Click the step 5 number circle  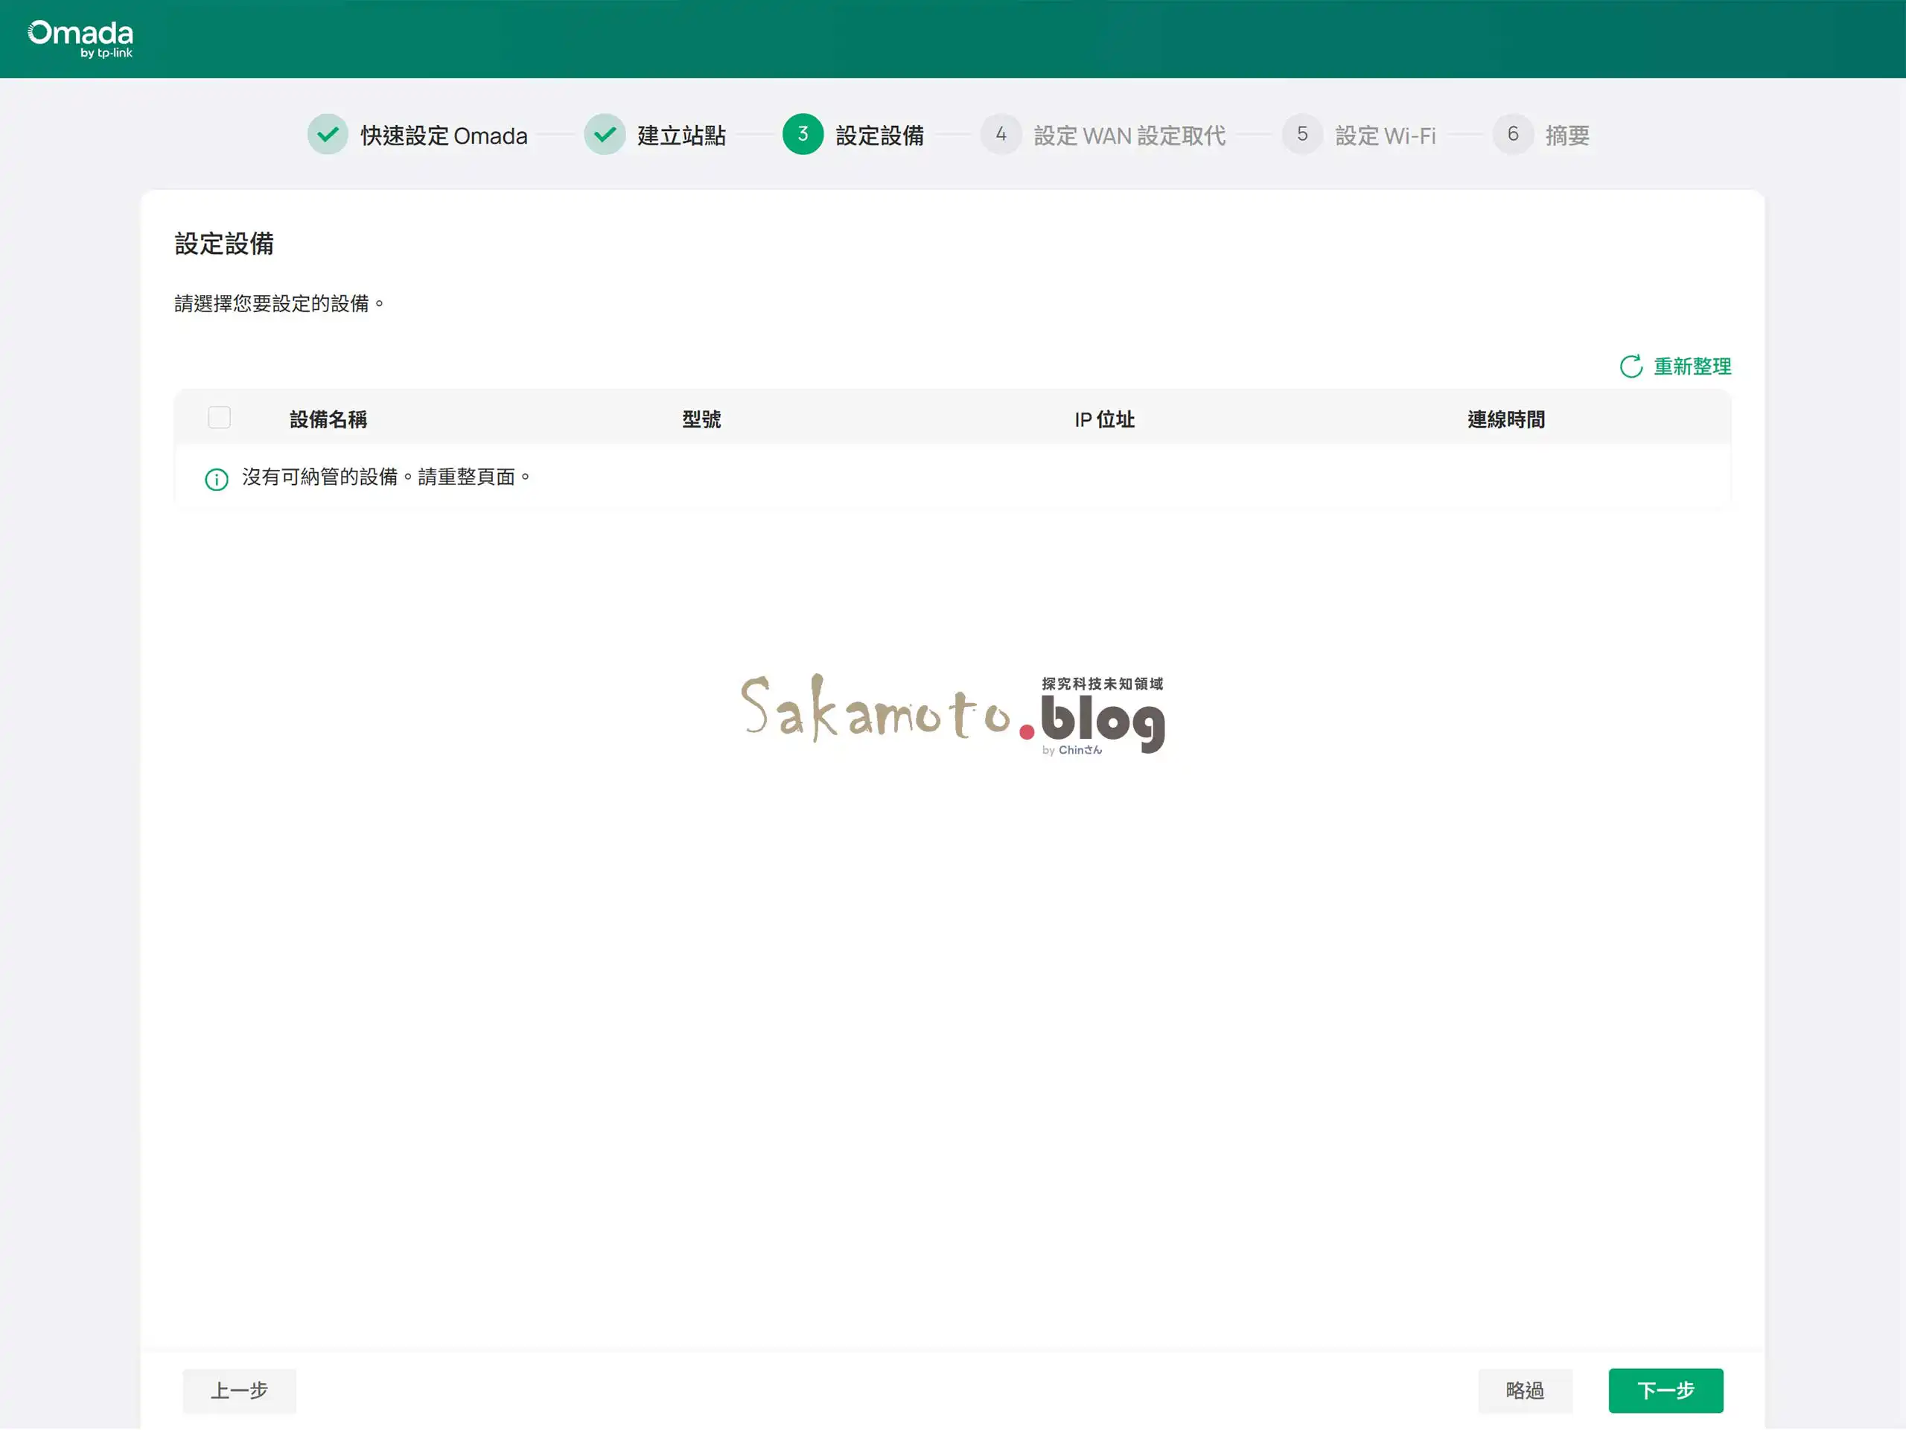tap(1302, 135)
